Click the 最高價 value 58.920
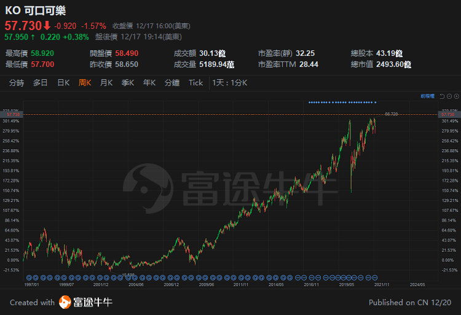 point(42,53)
